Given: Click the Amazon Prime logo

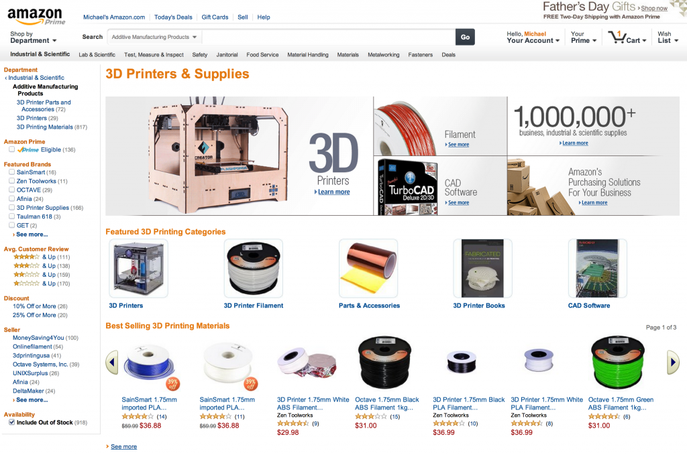Looking at the screenshot, I should click(36, 17).
